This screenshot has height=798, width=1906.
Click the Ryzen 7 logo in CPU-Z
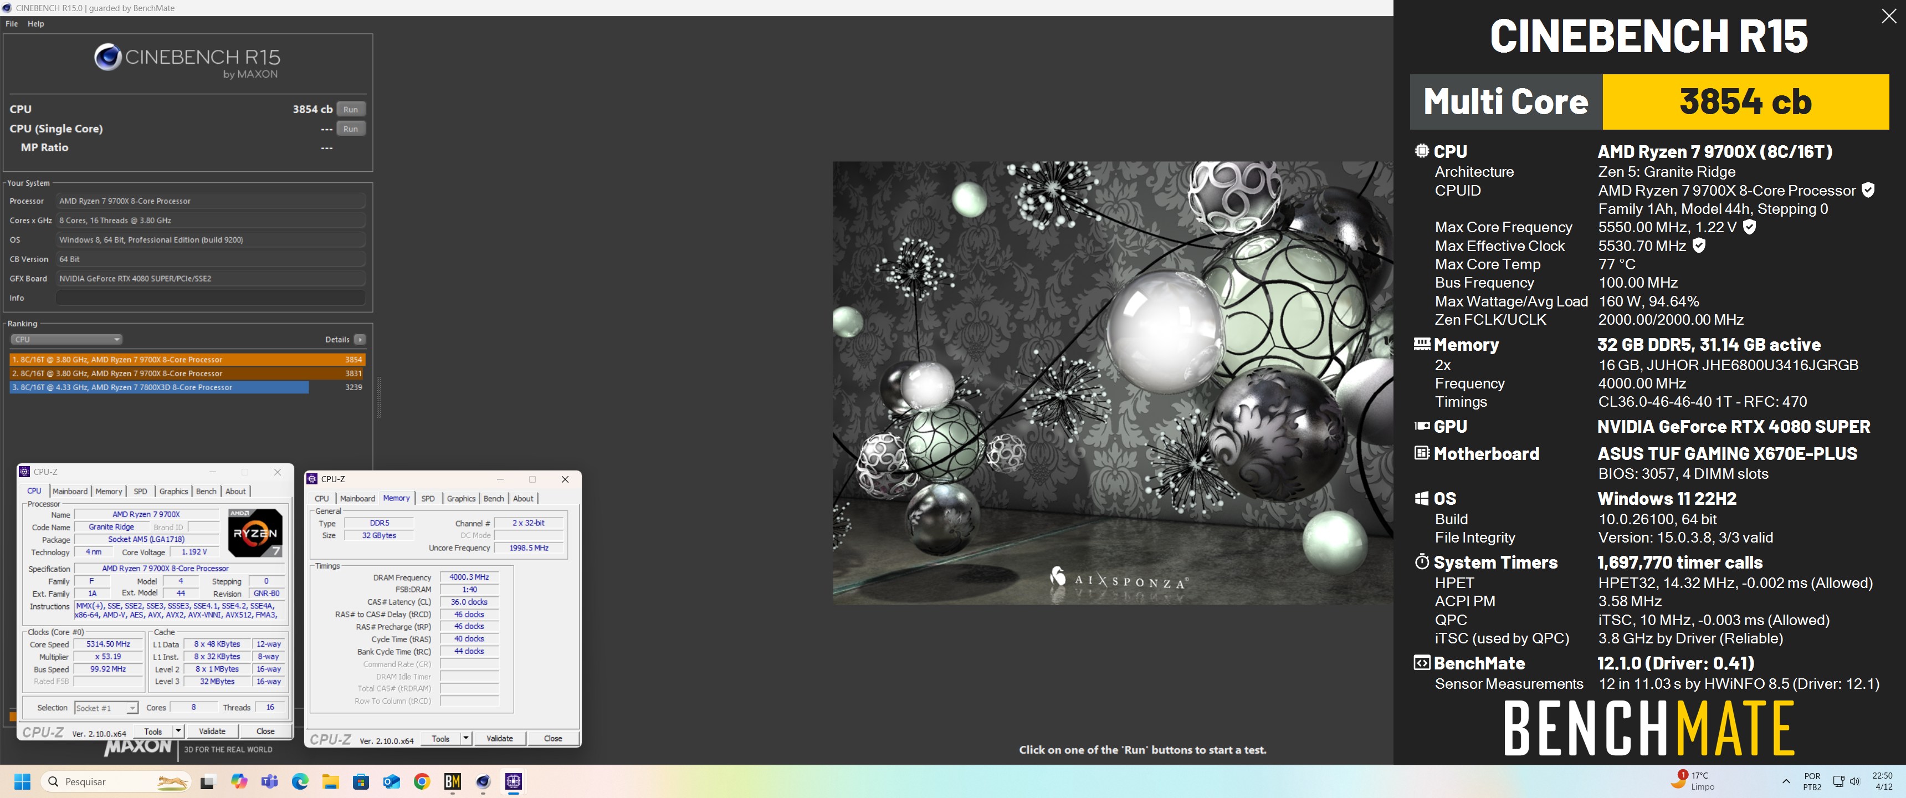[x=254, y=532]
